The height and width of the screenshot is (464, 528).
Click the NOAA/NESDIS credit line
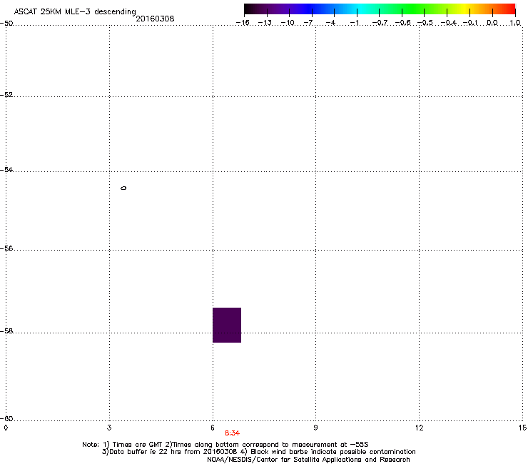tap(308, 460)
